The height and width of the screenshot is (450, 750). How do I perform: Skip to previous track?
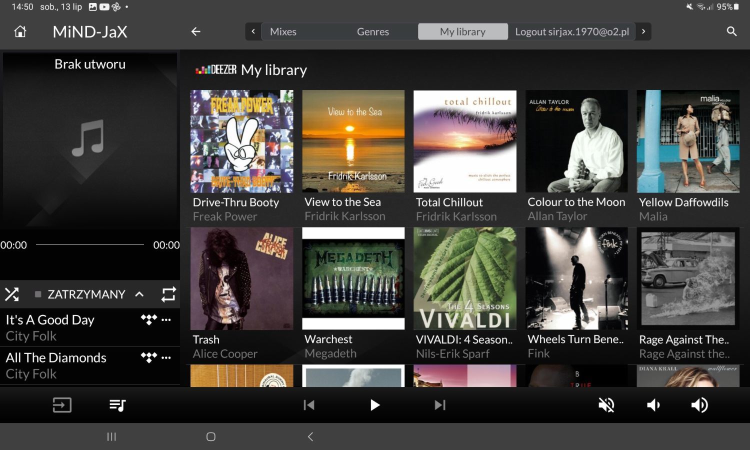pyautogui.click(x=309, y=405)
